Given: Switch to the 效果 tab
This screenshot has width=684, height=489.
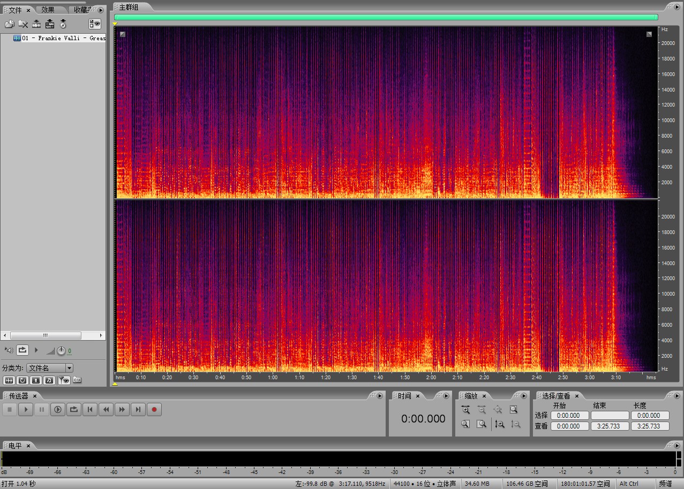Looking at the screenshot, I should (48, 10).
